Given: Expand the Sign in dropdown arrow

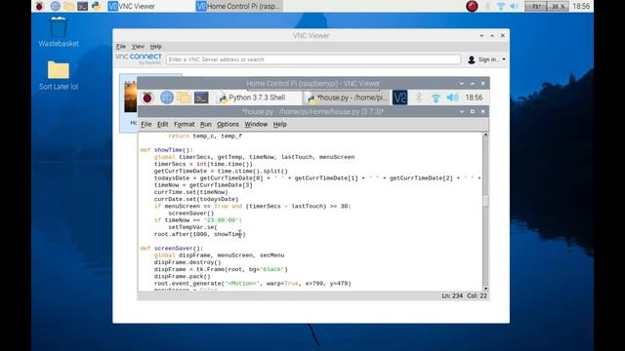Looking at the screenshot, I should tap(504, 59).
